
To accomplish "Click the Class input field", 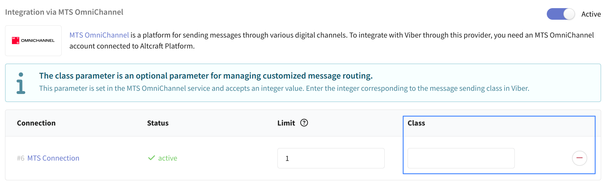I will [x=461, y=158].
